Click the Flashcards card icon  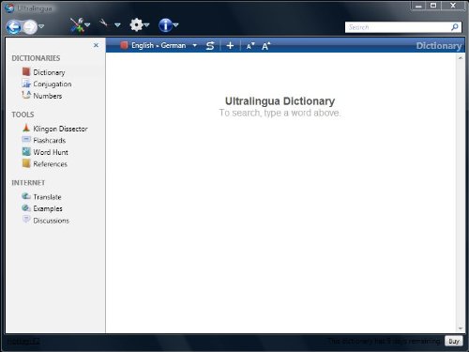pyautogui.click(x=26, y=140)
